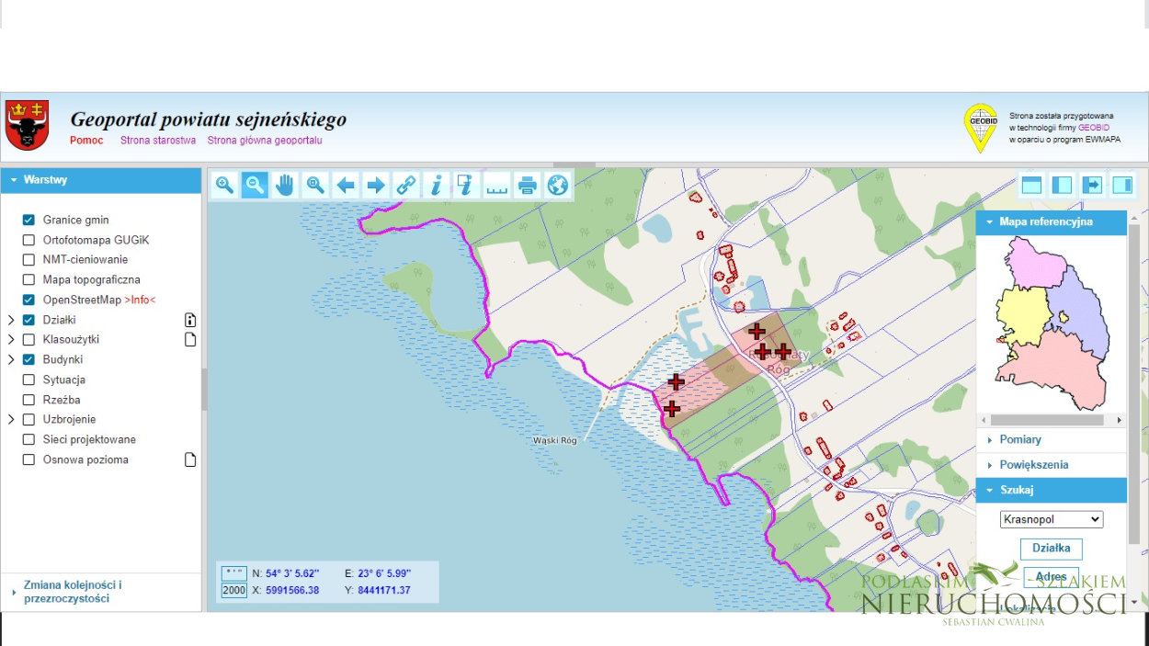The width and height of the screenshot is (1149, 646).
Task: Collapse the Szukaj section
Action: tap(1051, 490)
